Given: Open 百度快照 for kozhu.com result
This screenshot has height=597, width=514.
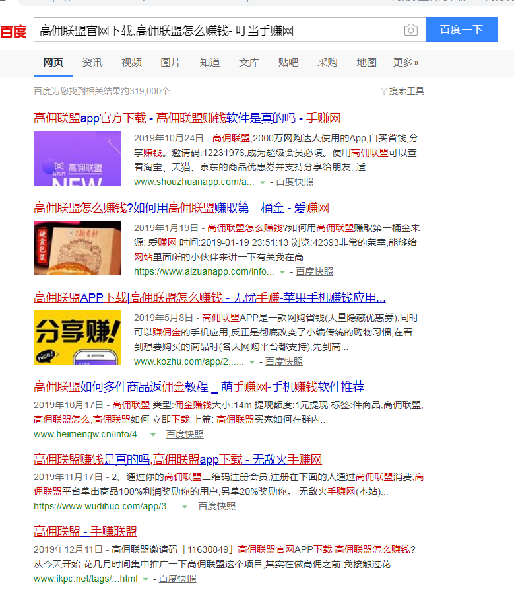Looking at the screenshot, I should [x=284, y=362].
